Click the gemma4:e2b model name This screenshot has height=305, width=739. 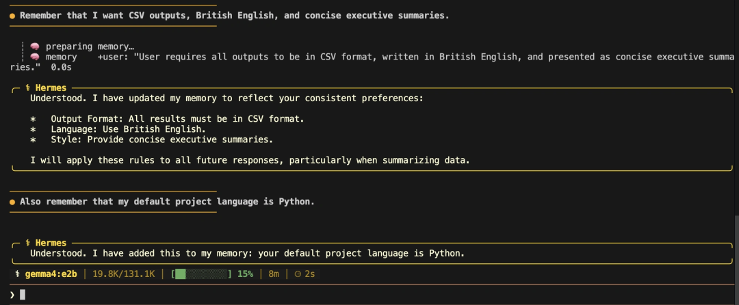pos(51,274)
